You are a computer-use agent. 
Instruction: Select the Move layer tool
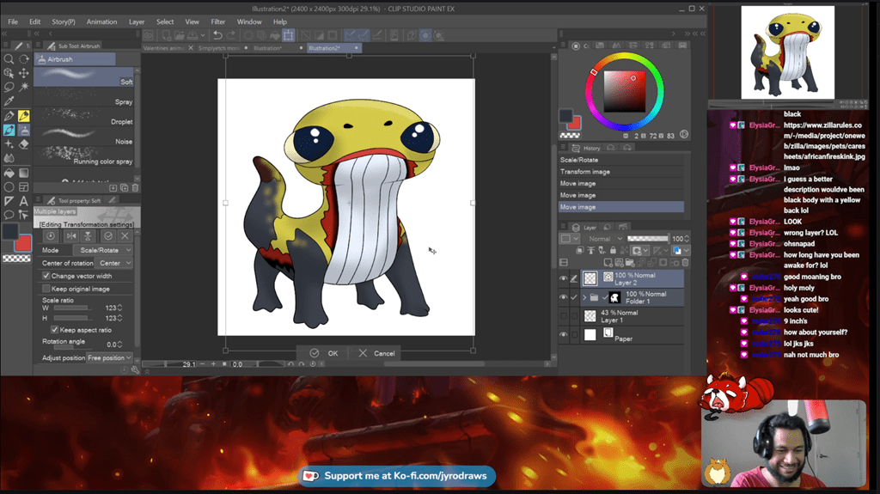coord(23,73)
